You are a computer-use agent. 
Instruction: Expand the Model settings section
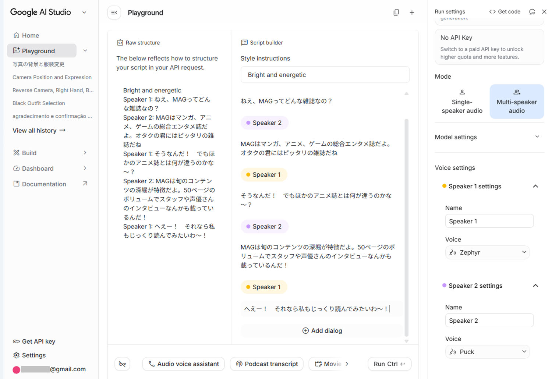(x=537, y=137)
